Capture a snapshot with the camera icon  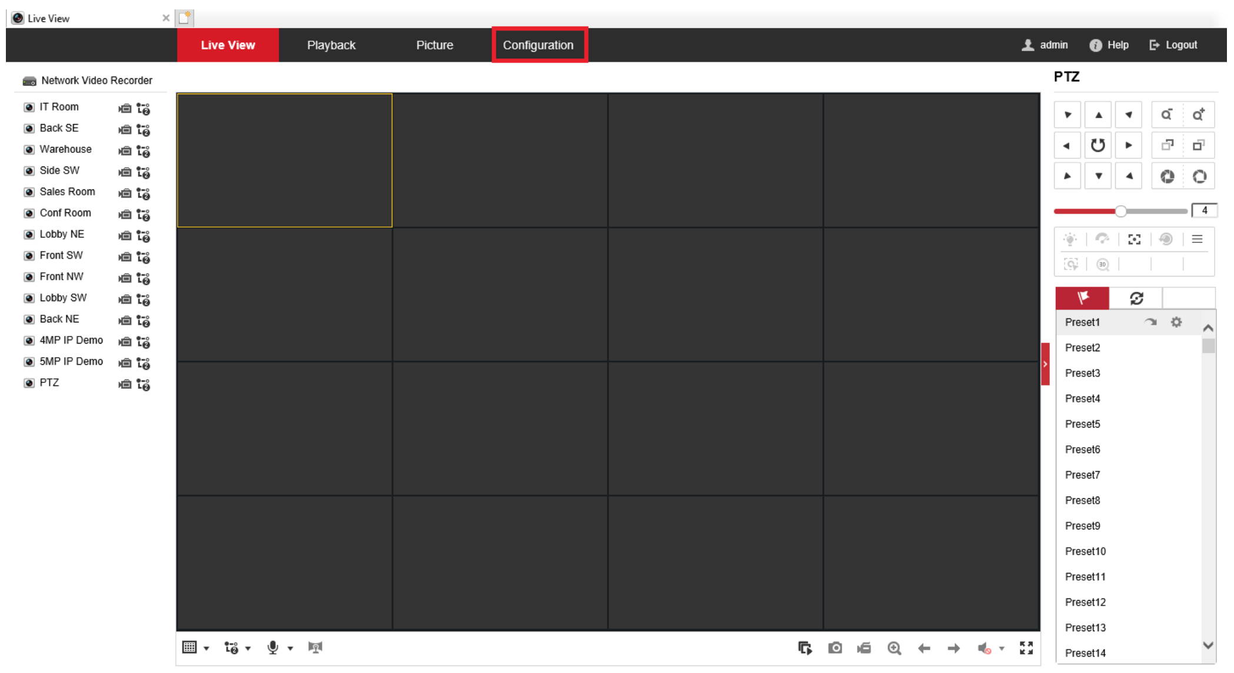pyautogui.click(x=835, y=648)
